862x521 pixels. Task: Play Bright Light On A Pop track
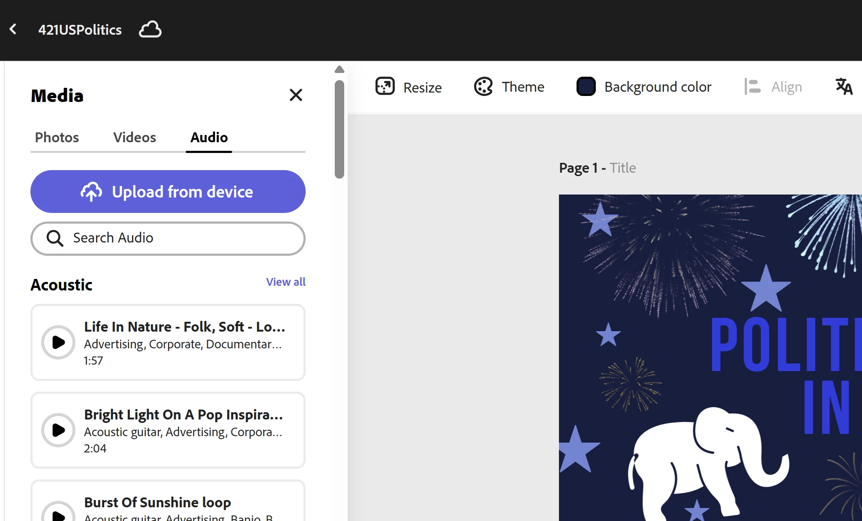pyautogui.click(x=58, y=430)
